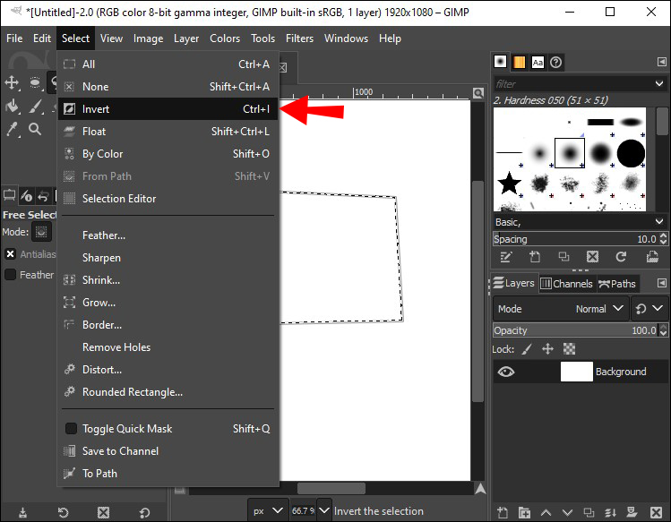
Task: Select the Paintbrush tool
Action: [35, 107]
